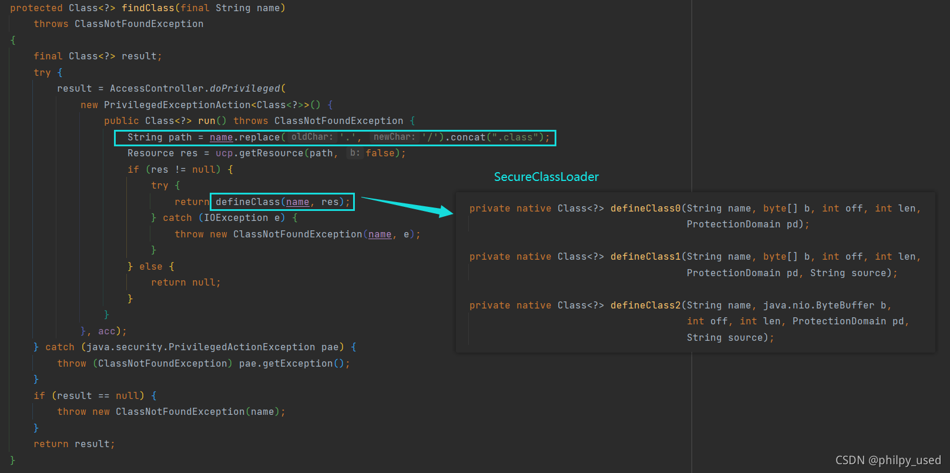950x473 pixels.
Task: Click the 'return null;' statement
Action: coord(186,282)
